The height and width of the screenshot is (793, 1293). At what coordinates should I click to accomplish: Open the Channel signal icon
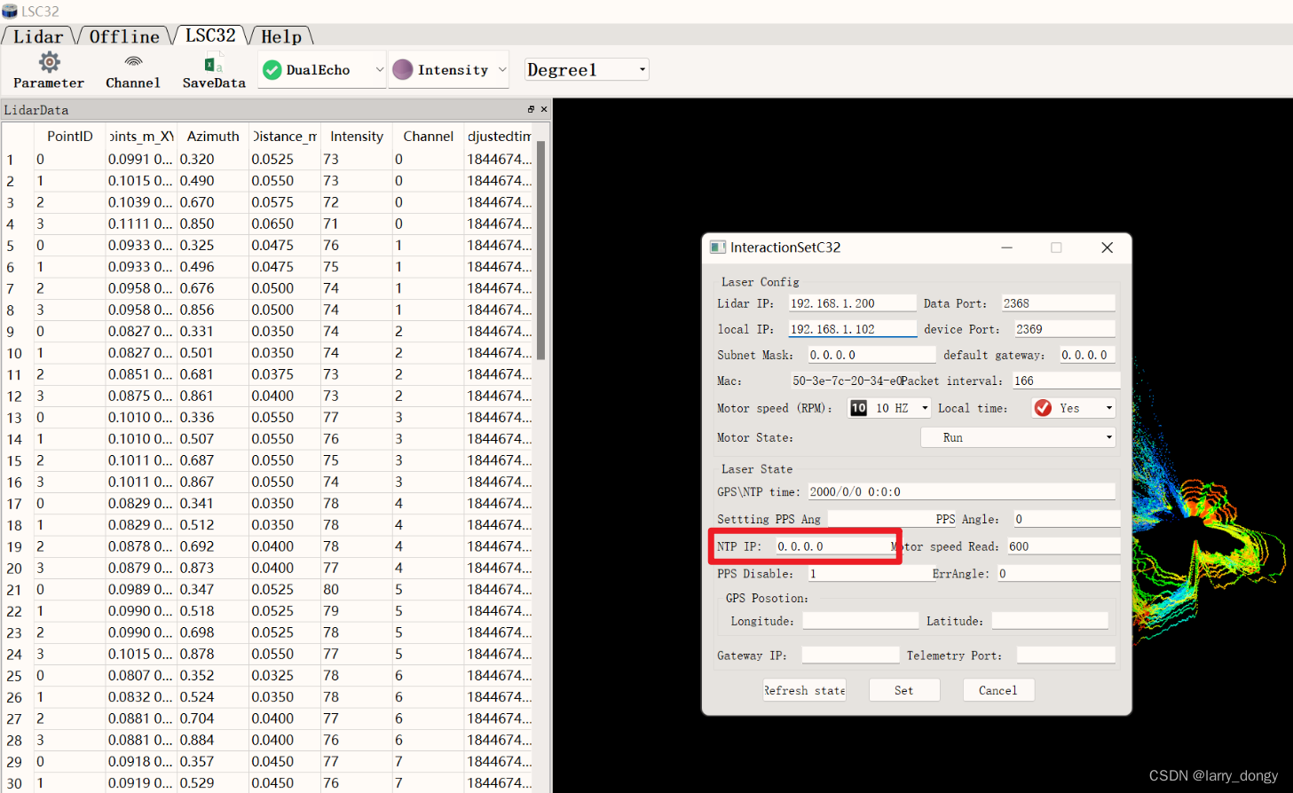[133, 62]
